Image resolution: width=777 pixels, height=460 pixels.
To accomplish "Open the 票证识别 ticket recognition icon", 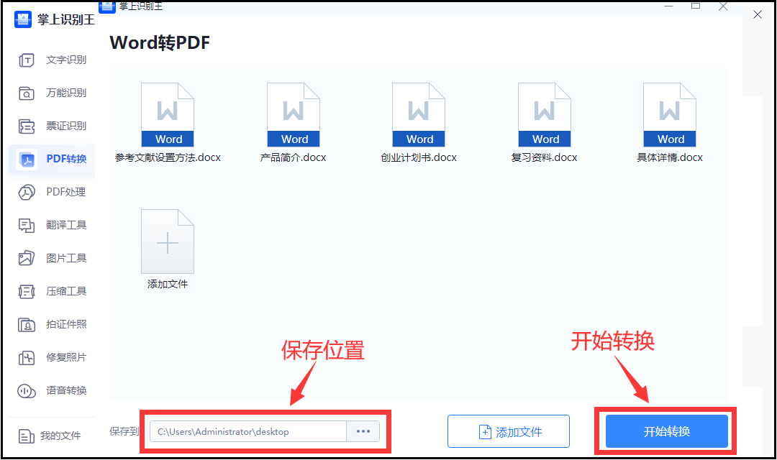I will (27, 126).
